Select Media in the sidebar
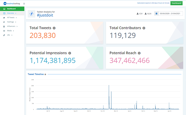 point(9,31)
